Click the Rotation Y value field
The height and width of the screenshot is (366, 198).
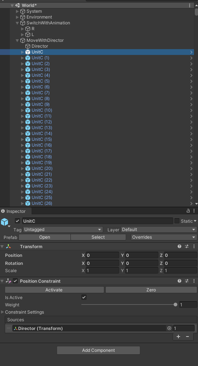coord(142,263)
